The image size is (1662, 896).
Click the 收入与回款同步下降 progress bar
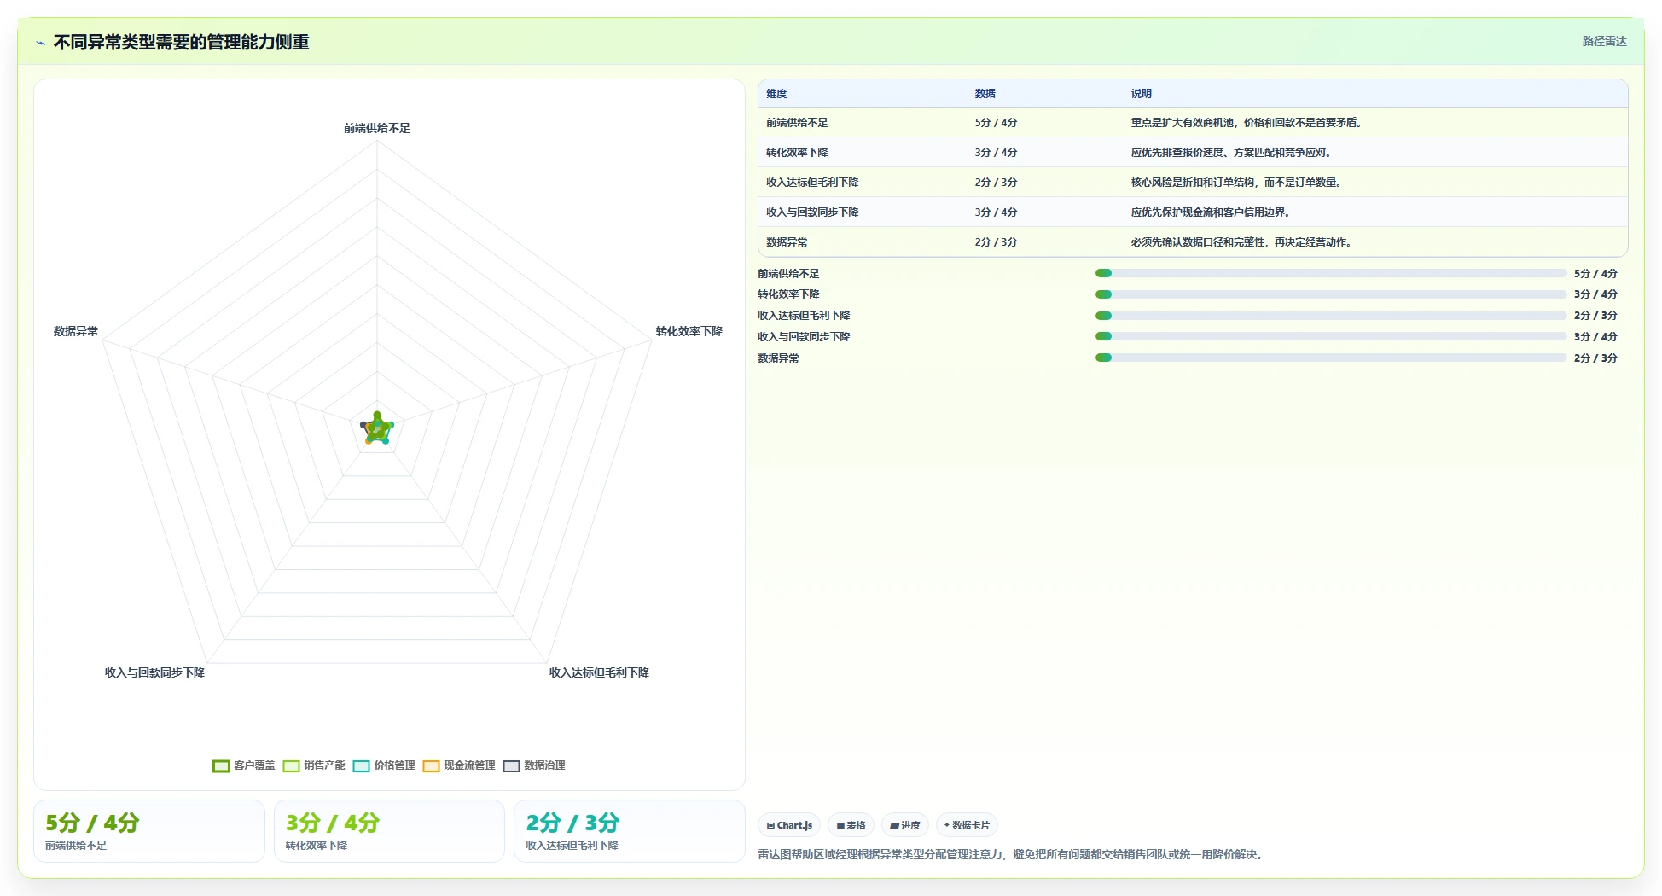tap(1331, 336)
